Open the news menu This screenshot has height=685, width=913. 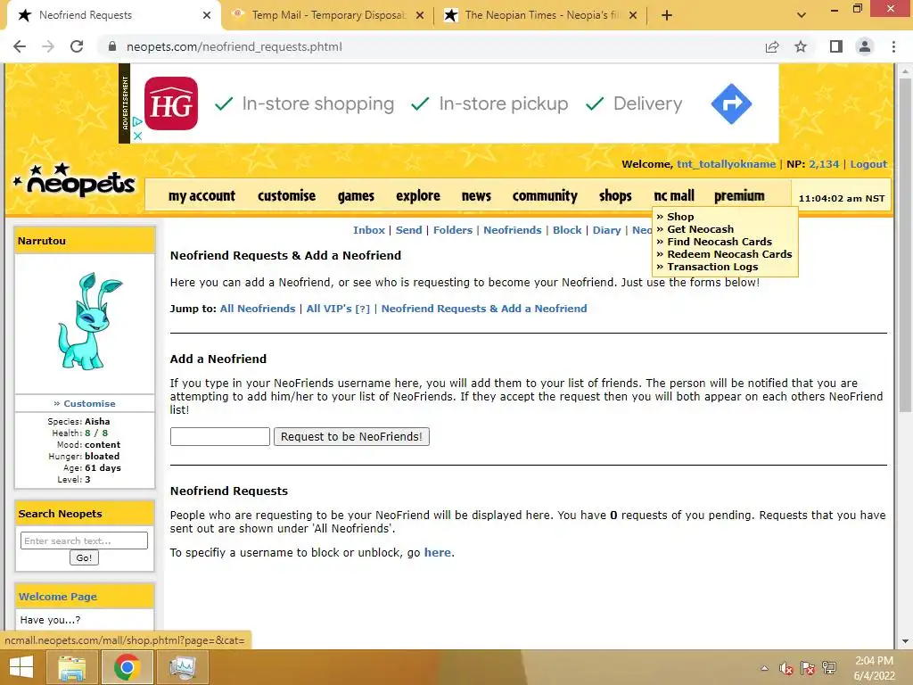coord(476,195)
